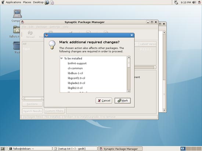Cancel the additional changes dialog
The image size is (202, 151).
pyautogui.click(x=104, y=101)
